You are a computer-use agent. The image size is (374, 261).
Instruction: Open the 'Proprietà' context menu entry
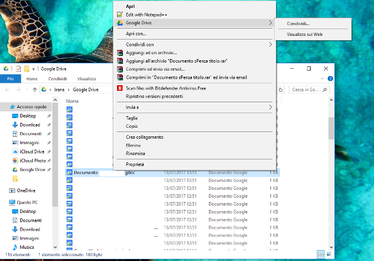[x=135, y=164]
